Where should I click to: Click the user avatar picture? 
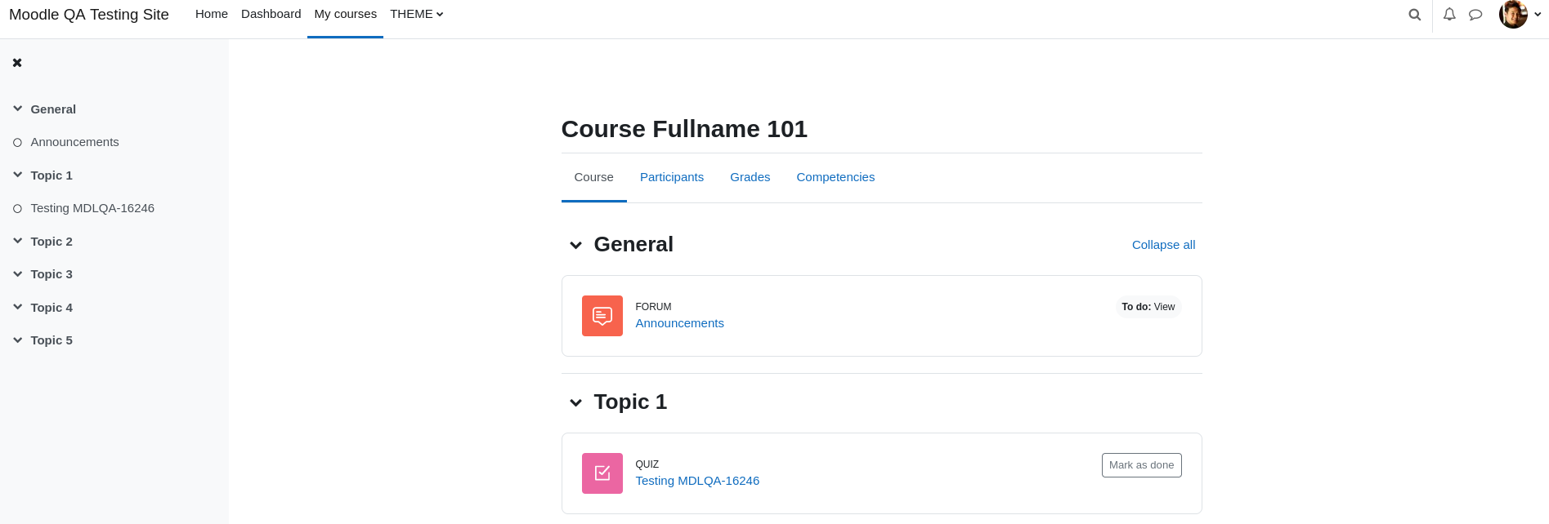coord(1513,14)
